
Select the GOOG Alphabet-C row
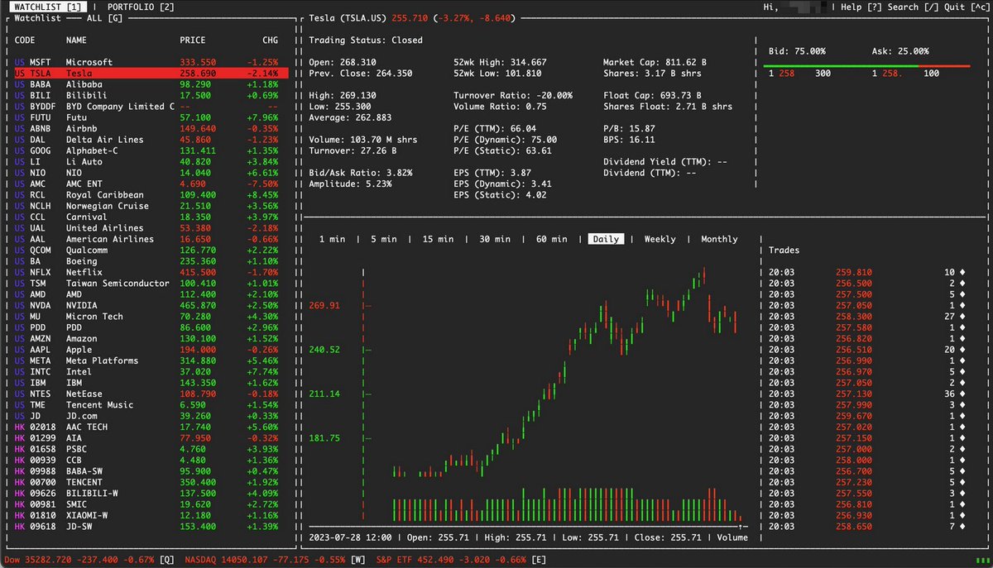(x=151, y=150)
